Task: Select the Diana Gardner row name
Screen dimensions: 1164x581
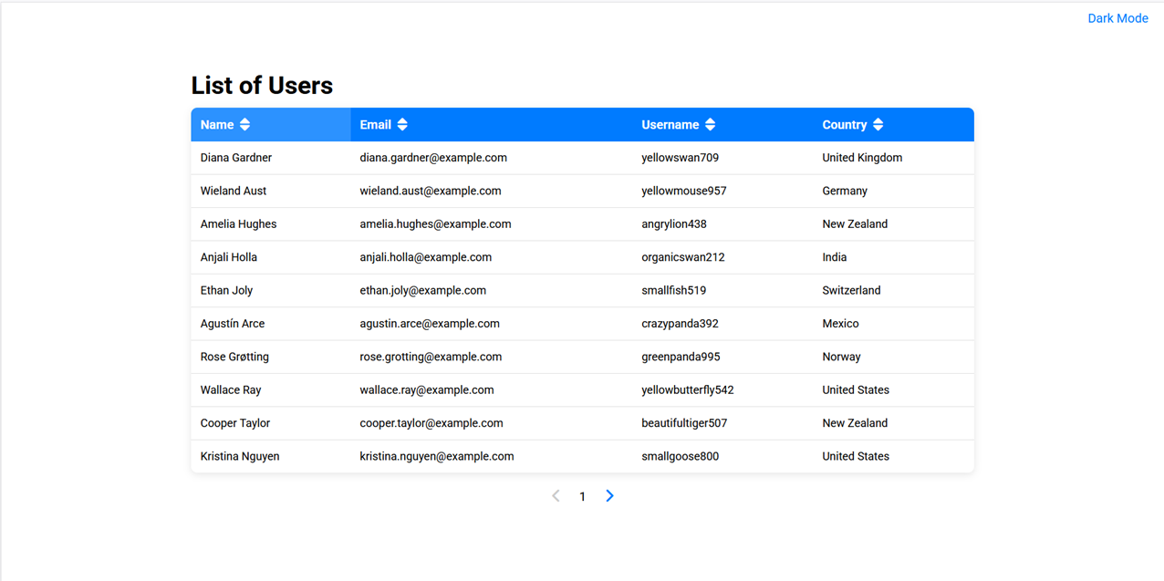Action: point(236,158)
